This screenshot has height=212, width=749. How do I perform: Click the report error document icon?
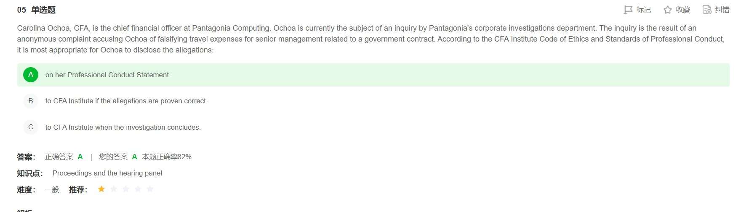[x=707, y=10]
